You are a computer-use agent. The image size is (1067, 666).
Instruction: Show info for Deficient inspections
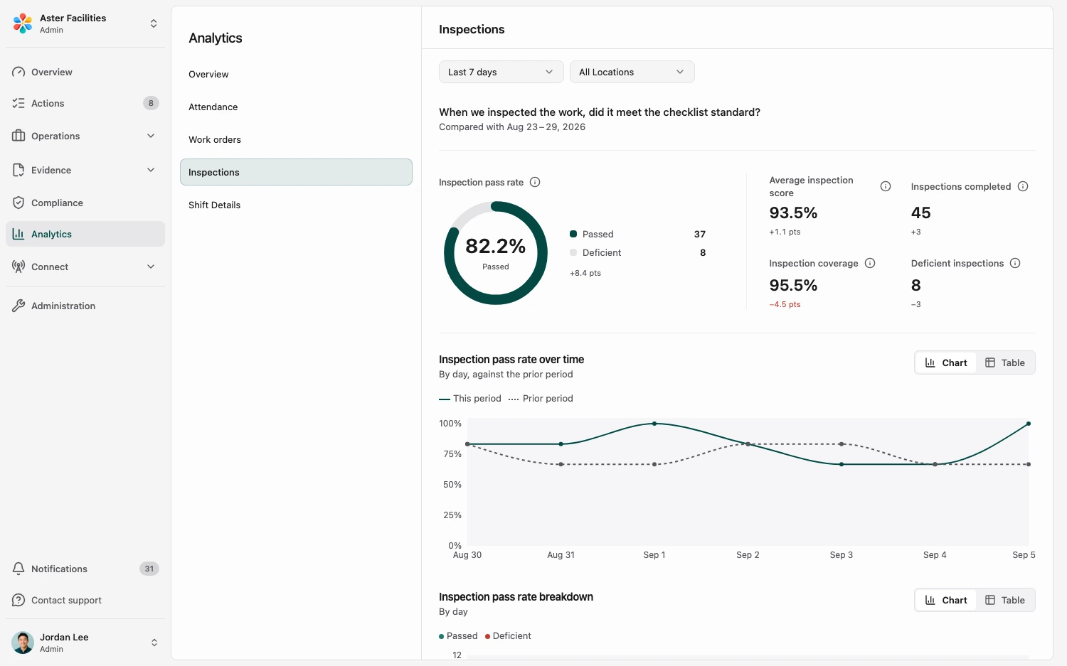pyautogui.click(x=1015, y=263)
